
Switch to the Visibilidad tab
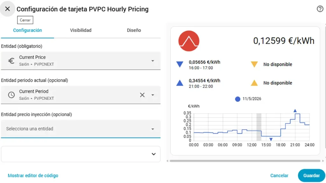click(81, 30)
